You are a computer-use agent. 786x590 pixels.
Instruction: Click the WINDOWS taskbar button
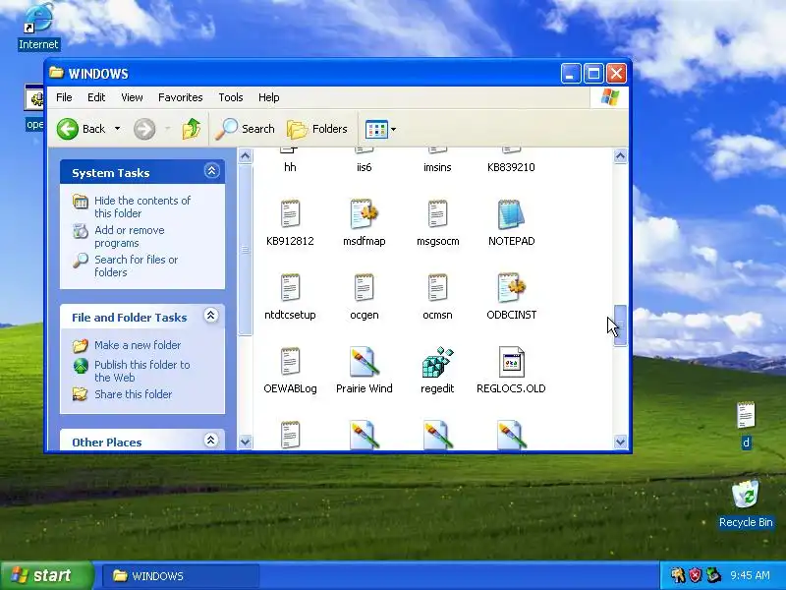181,576
